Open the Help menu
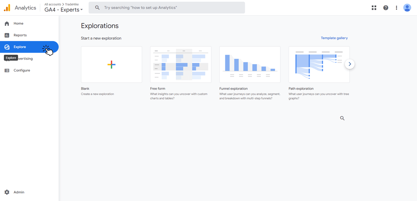Viewport: 417px width, 201px height. tap(385, 8)
